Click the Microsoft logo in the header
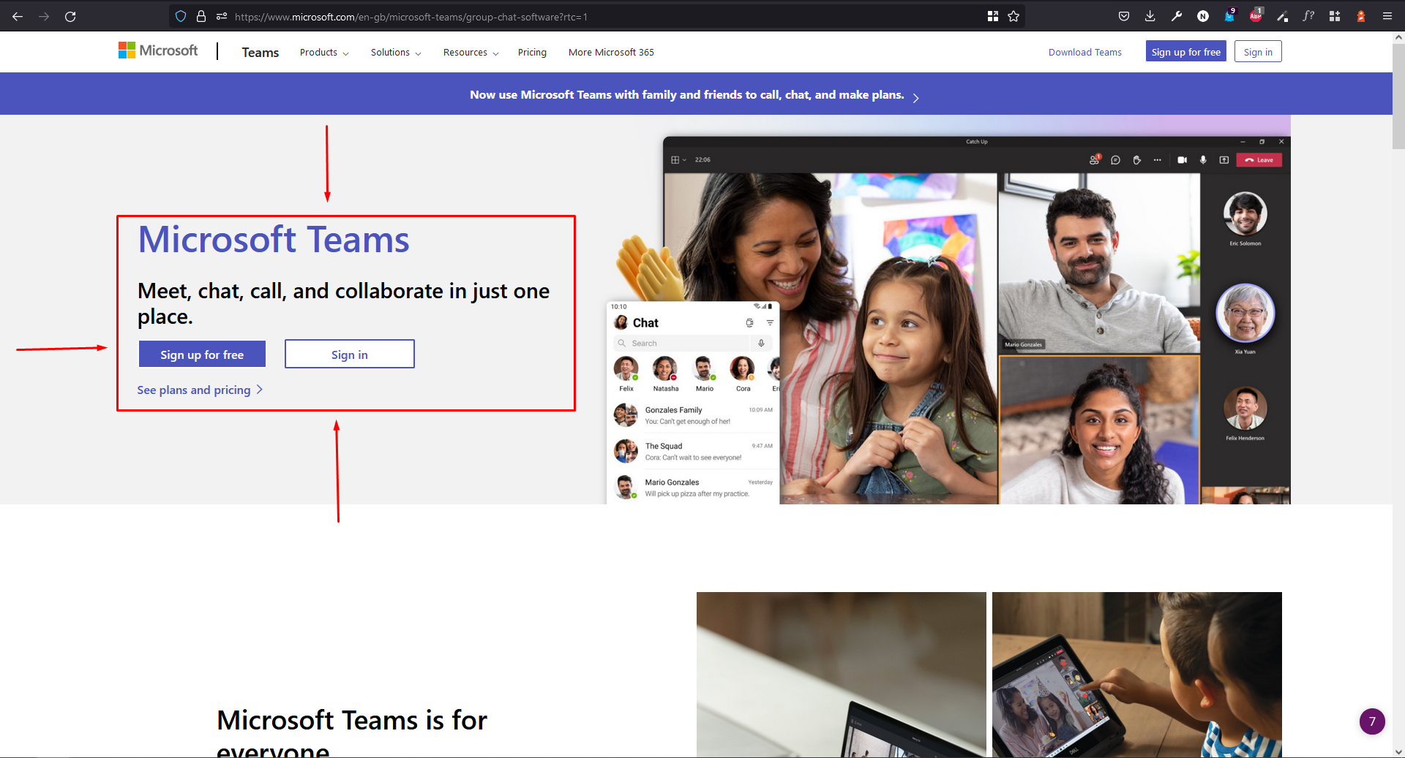The image size is (1405, 758). pyautogui.click(x=158, y=50)
